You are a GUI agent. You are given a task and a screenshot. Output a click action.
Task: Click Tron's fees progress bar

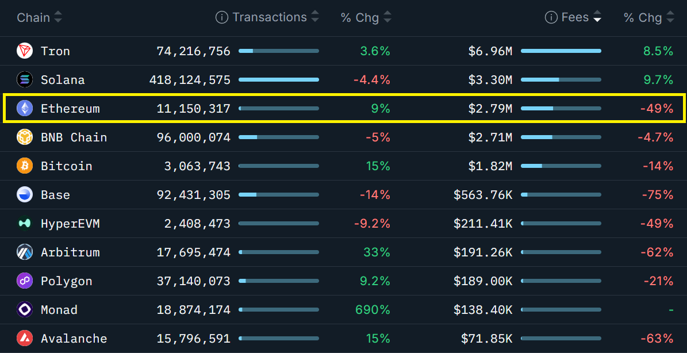click(x=561, y=51)
